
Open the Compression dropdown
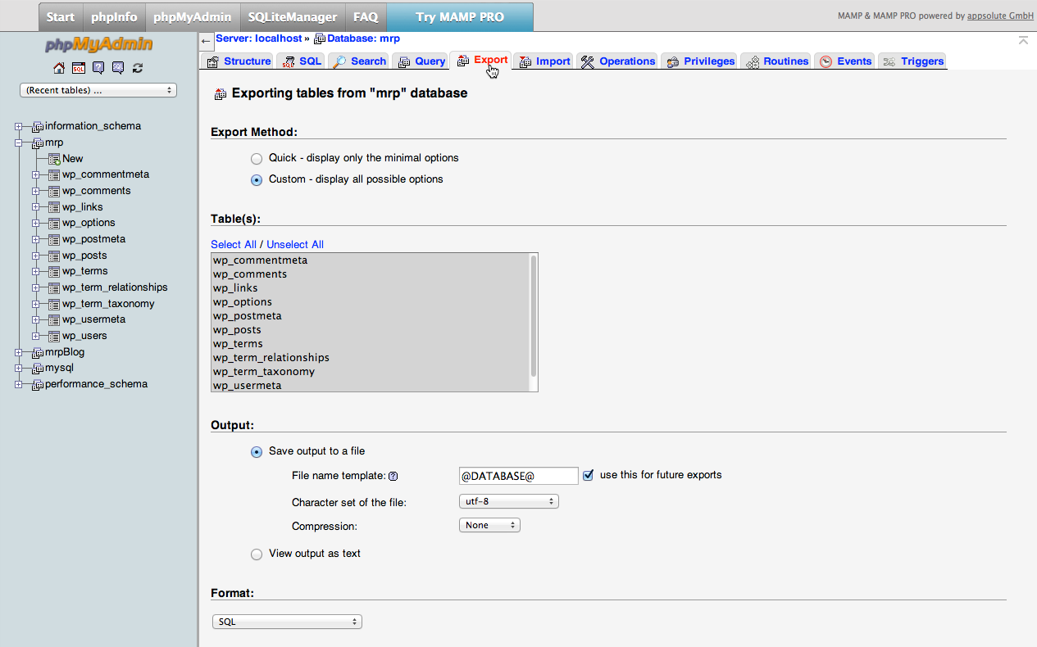pos(489,525)
